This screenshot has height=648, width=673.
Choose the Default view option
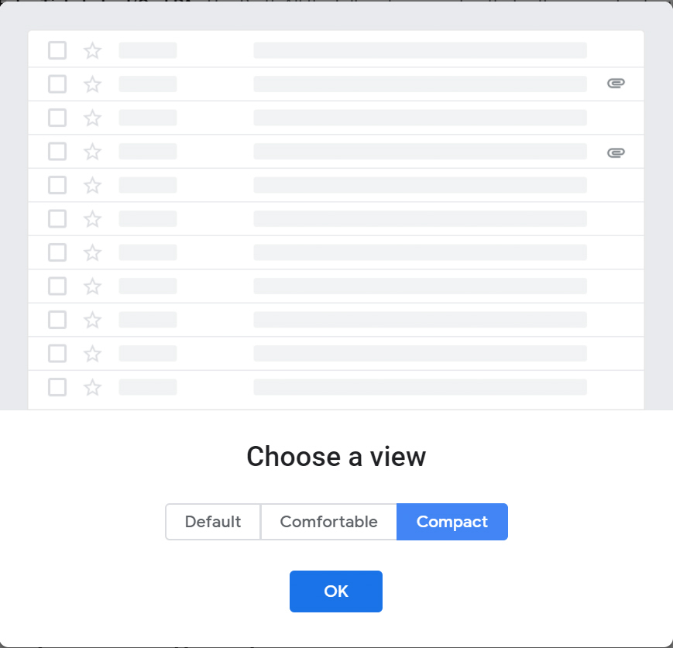[x=213, y=522]
